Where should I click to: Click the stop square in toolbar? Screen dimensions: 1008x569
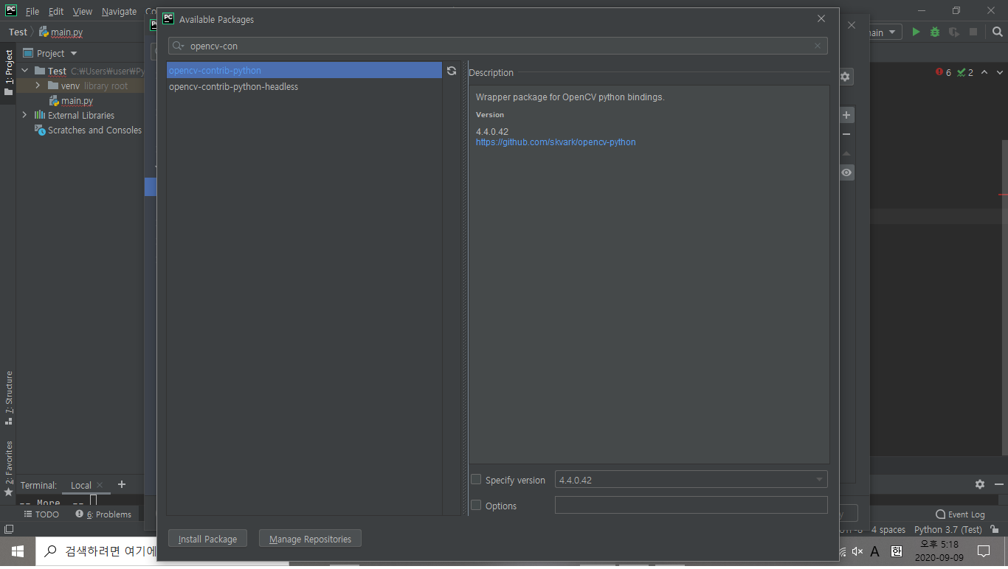coord(973,32)
